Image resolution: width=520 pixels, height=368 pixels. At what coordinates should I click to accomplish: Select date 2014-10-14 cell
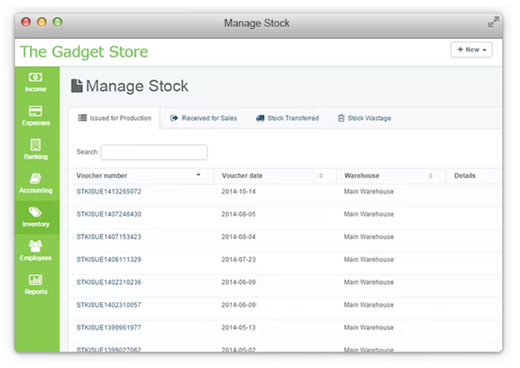point(238,192)
